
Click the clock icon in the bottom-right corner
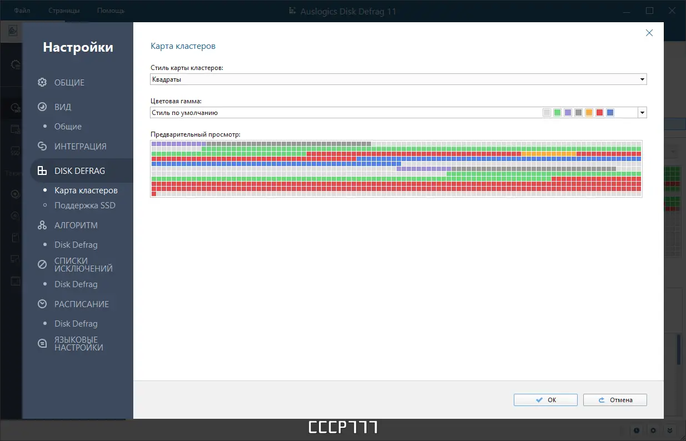click(635, 430)
